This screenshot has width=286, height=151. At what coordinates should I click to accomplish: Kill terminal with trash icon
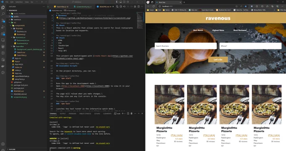pos(132,113)
